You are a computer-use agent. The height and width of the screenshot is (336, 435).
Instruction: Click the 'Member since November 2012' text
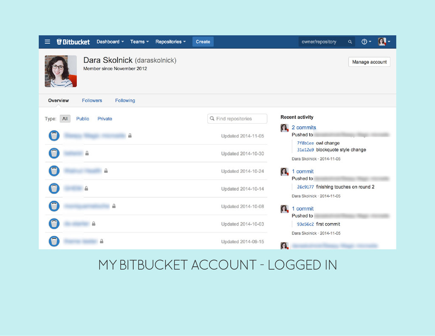[x=115, y=68]
